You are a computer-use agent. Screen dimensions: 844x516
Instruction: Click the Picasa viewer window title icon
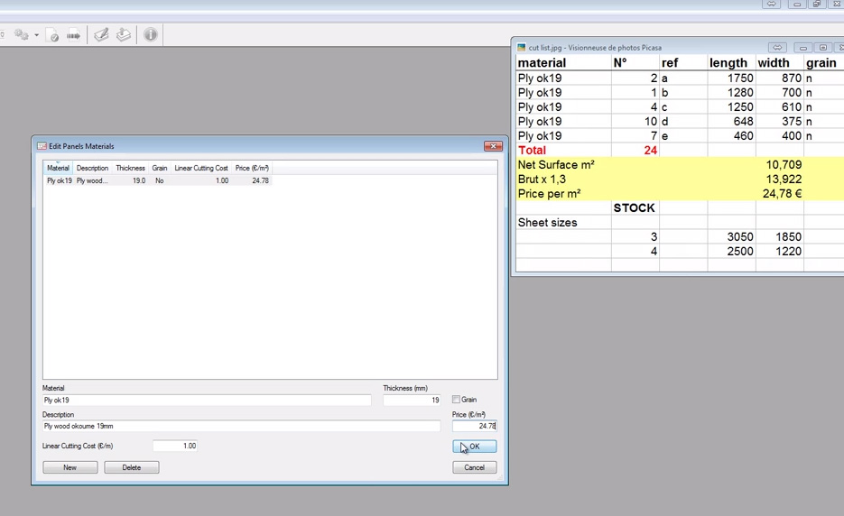coord(521,47)
